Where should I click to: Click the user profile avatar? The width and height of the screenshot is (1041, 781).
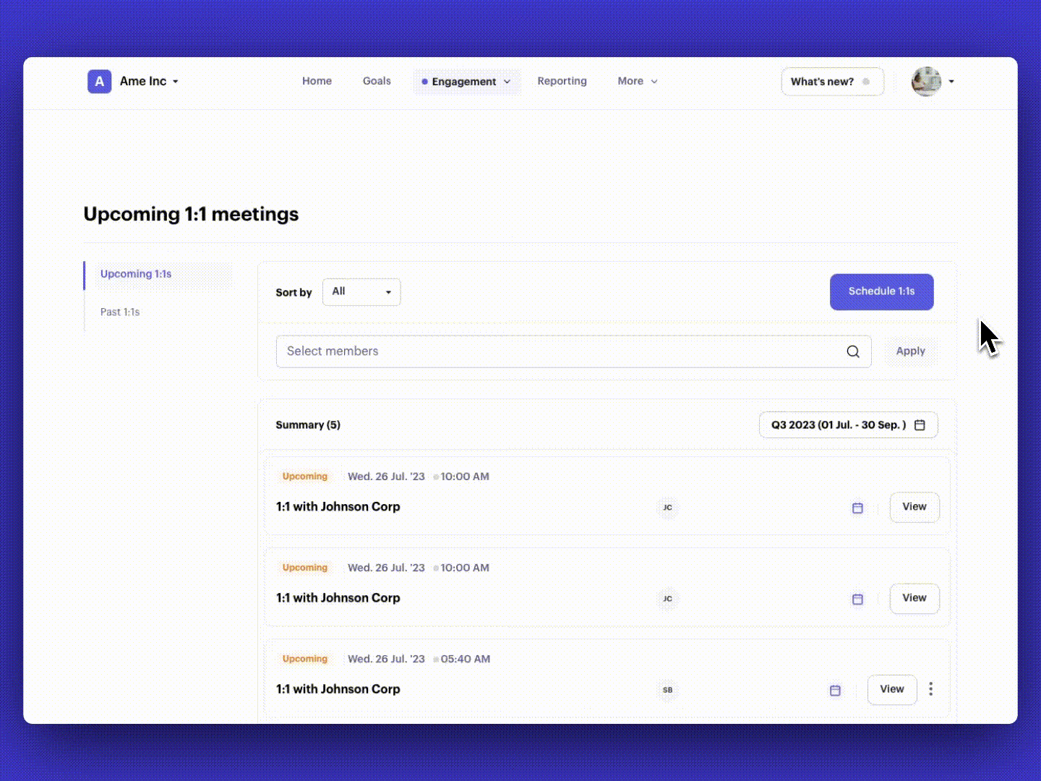(x=926, y=81)
